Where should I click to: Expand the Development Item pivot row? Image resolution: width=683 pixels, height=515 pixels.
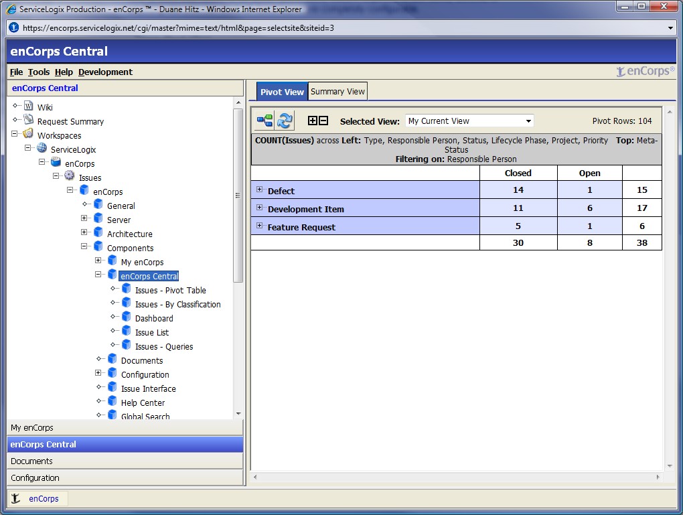tap(260, 208)
